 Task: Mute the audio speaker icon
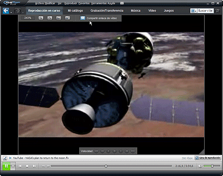pos(200,166)
